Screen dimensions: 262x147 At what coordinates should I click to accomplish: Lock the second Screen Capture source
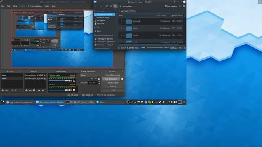click(45, 78)
